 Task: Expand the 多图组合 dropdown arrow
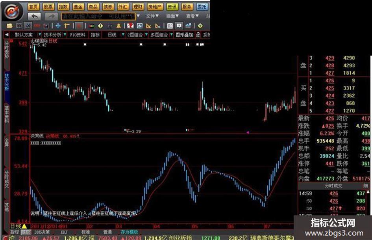click(x=171, y=35)
